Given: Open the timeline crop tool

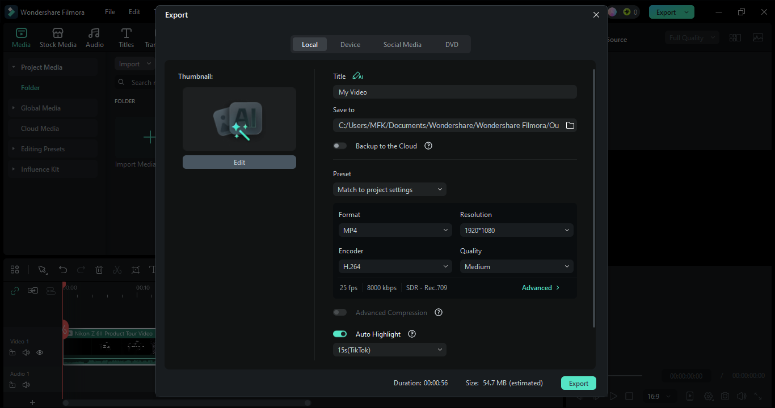Looking at the screenshot, I should (136, 270).
